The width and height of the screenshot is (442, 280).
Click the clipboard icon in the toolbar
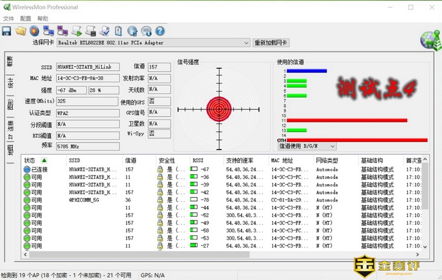(x=118, y=31)
